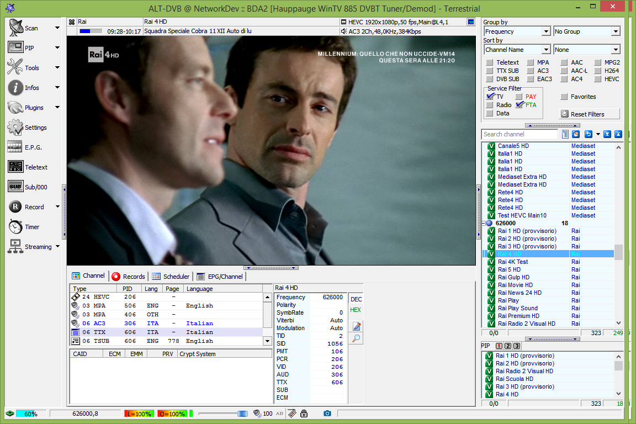
Task: Check the PAY filter checkbox
Action: point(519,97)
